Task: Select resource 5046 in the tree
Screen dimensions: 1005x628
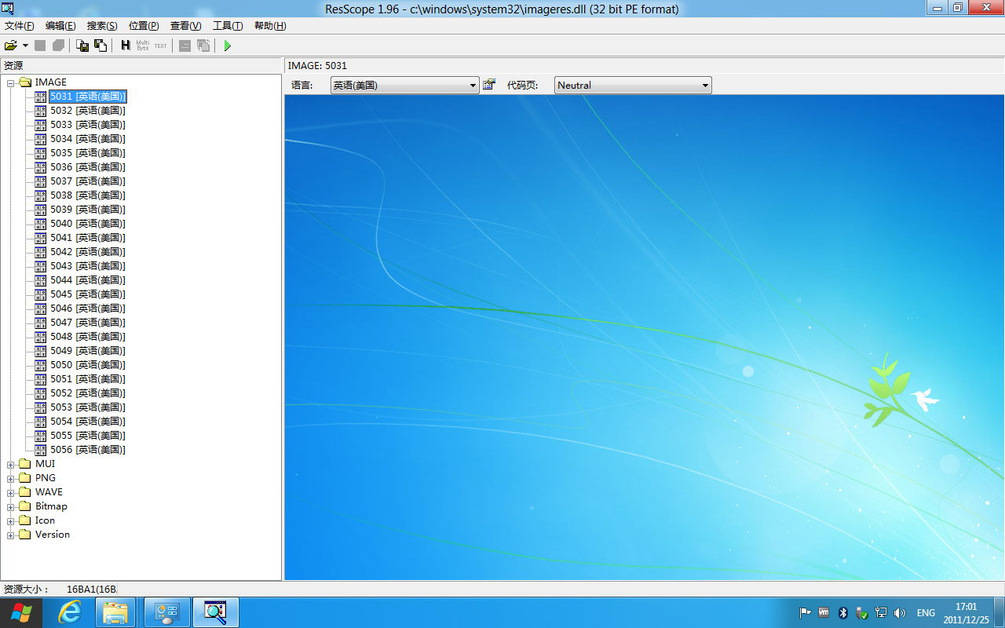Action: pyautogui.click(x=88, y=309)
